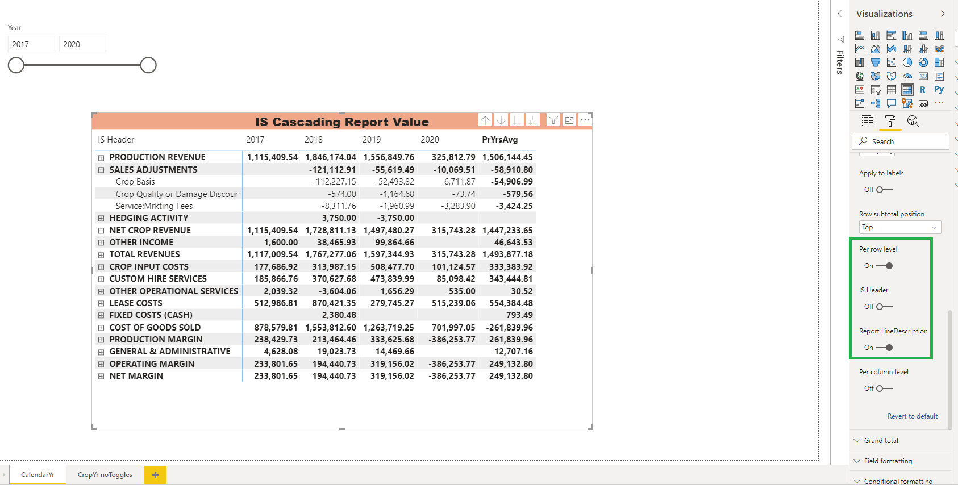Select the Scatter chart visualization

892,62
